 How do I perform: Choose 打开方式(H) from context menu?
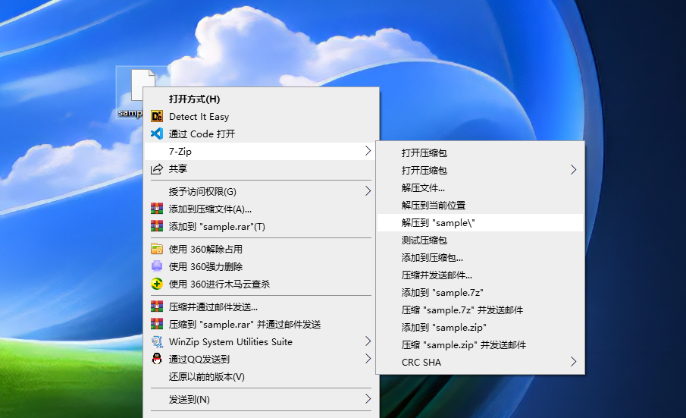click(x=262, y=99)
